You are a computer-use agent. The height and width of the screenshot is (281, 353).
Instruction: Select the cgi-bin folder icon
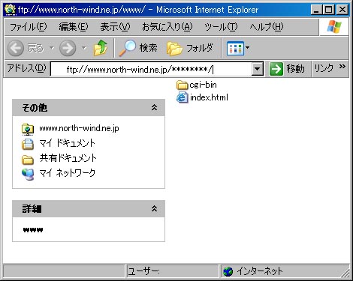tap(182, 85)
